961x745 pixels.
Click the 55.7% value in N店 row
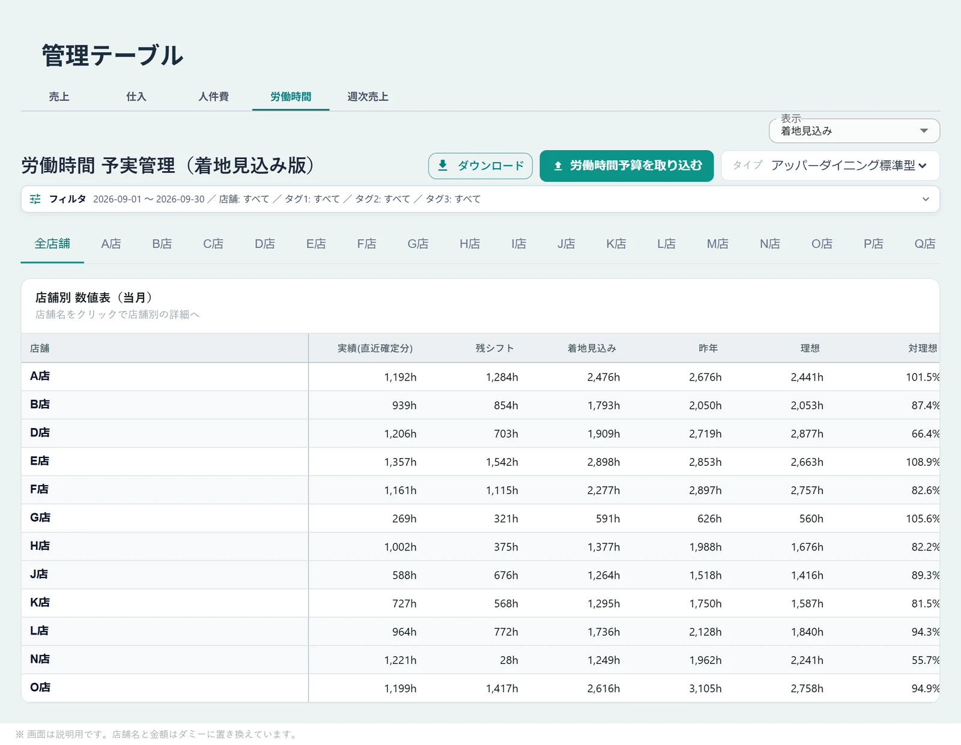926,660
